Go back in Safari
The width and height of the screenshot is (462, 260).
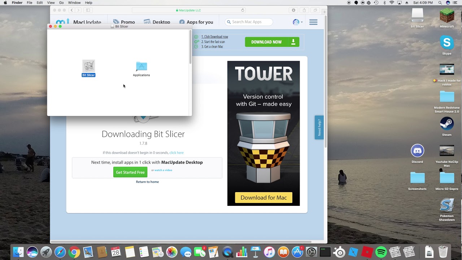71,10
